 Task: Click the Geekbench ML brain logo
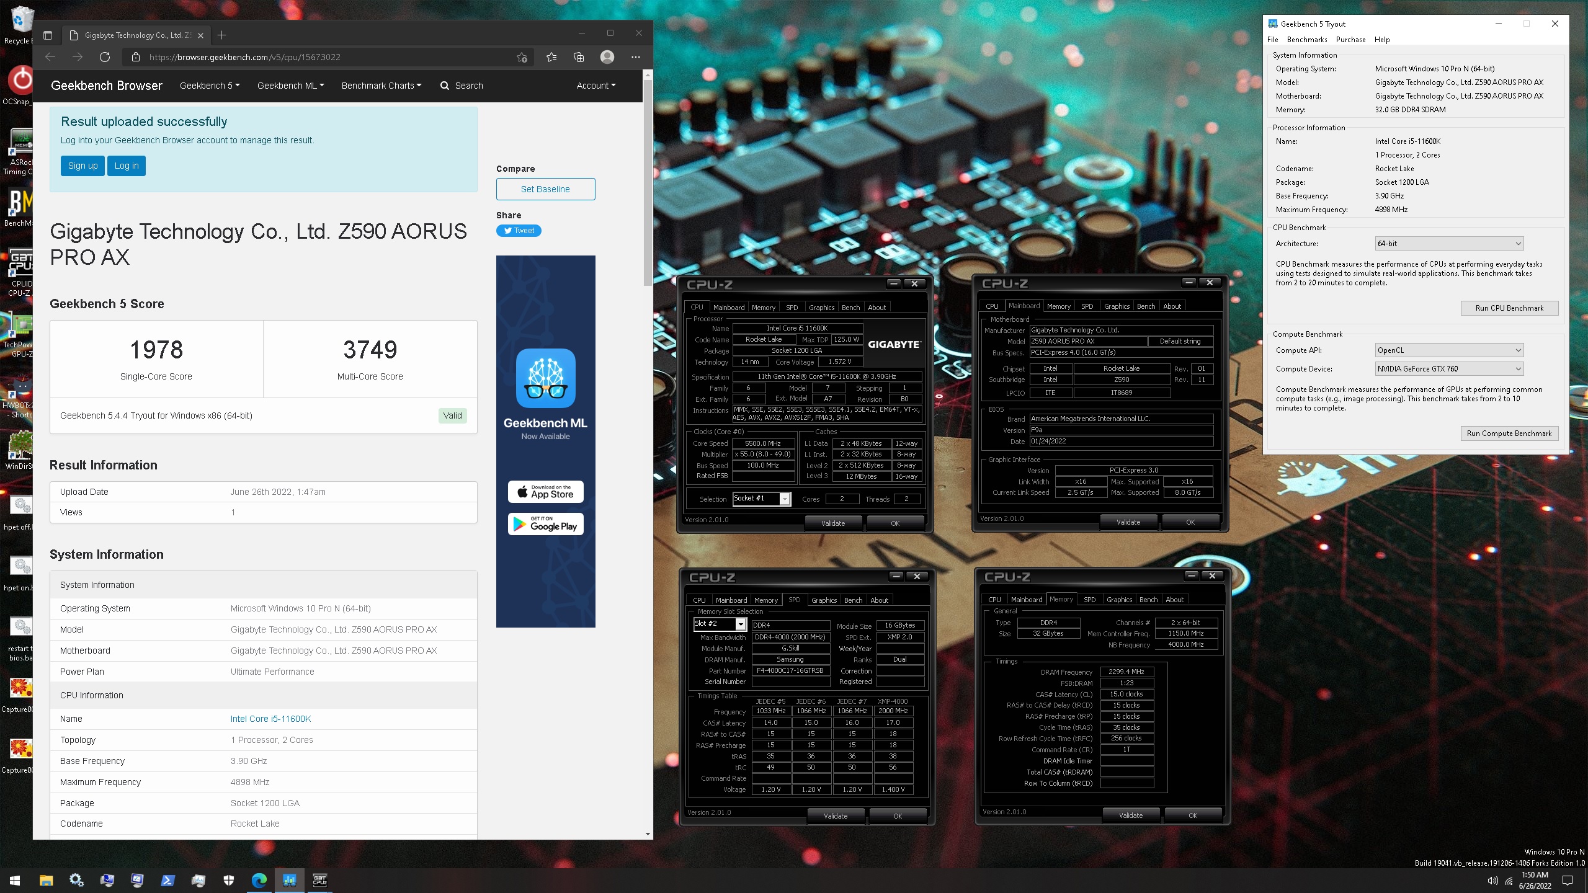pos(545,378)
